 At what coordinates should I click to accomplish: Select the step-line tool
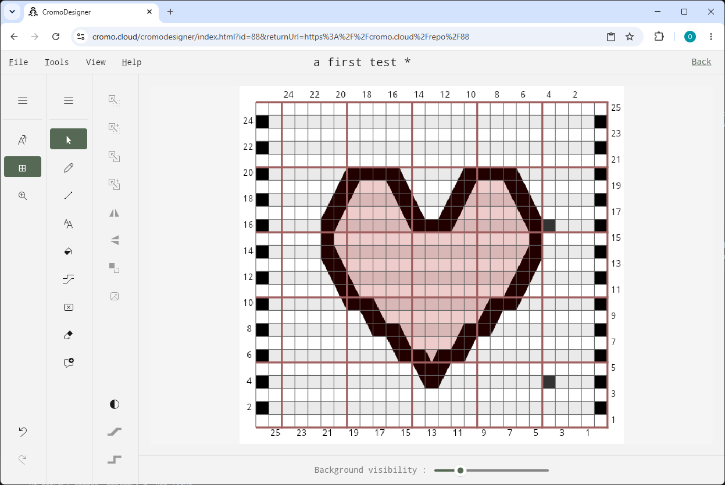click(69, 279)
